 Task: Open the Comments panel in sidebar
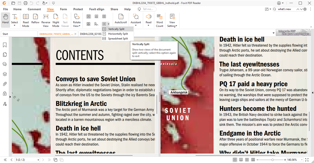(5, 64)
